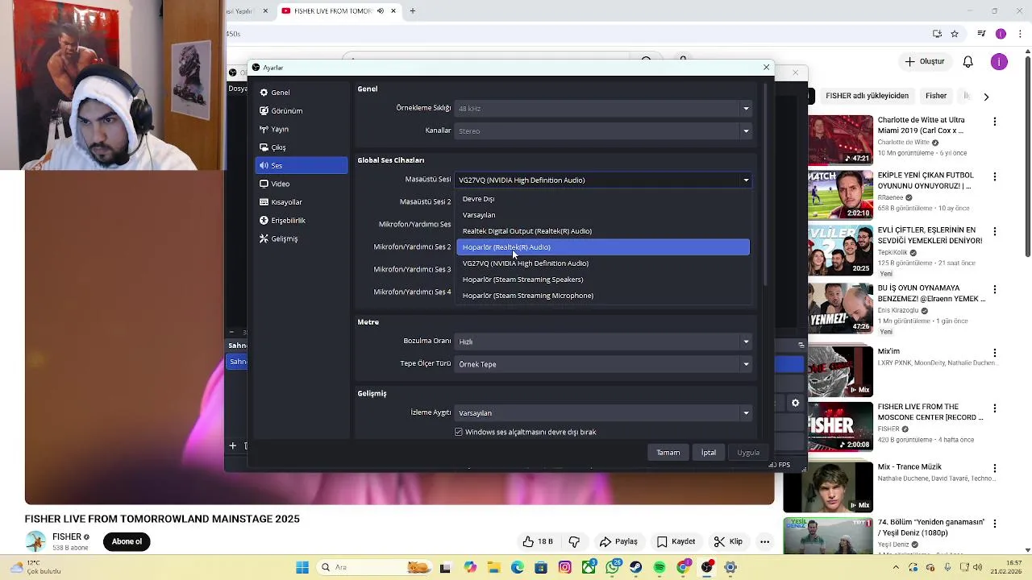Open Çıkış settings category
Image resolution: width=1032 pixels, height=580 pixels.
pyautogui.click(x=301, y=147)
